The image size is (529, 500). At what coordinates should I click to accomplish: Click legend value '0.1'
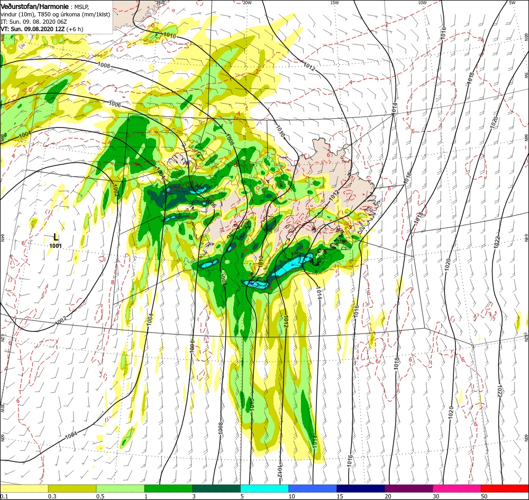(4, 496)
